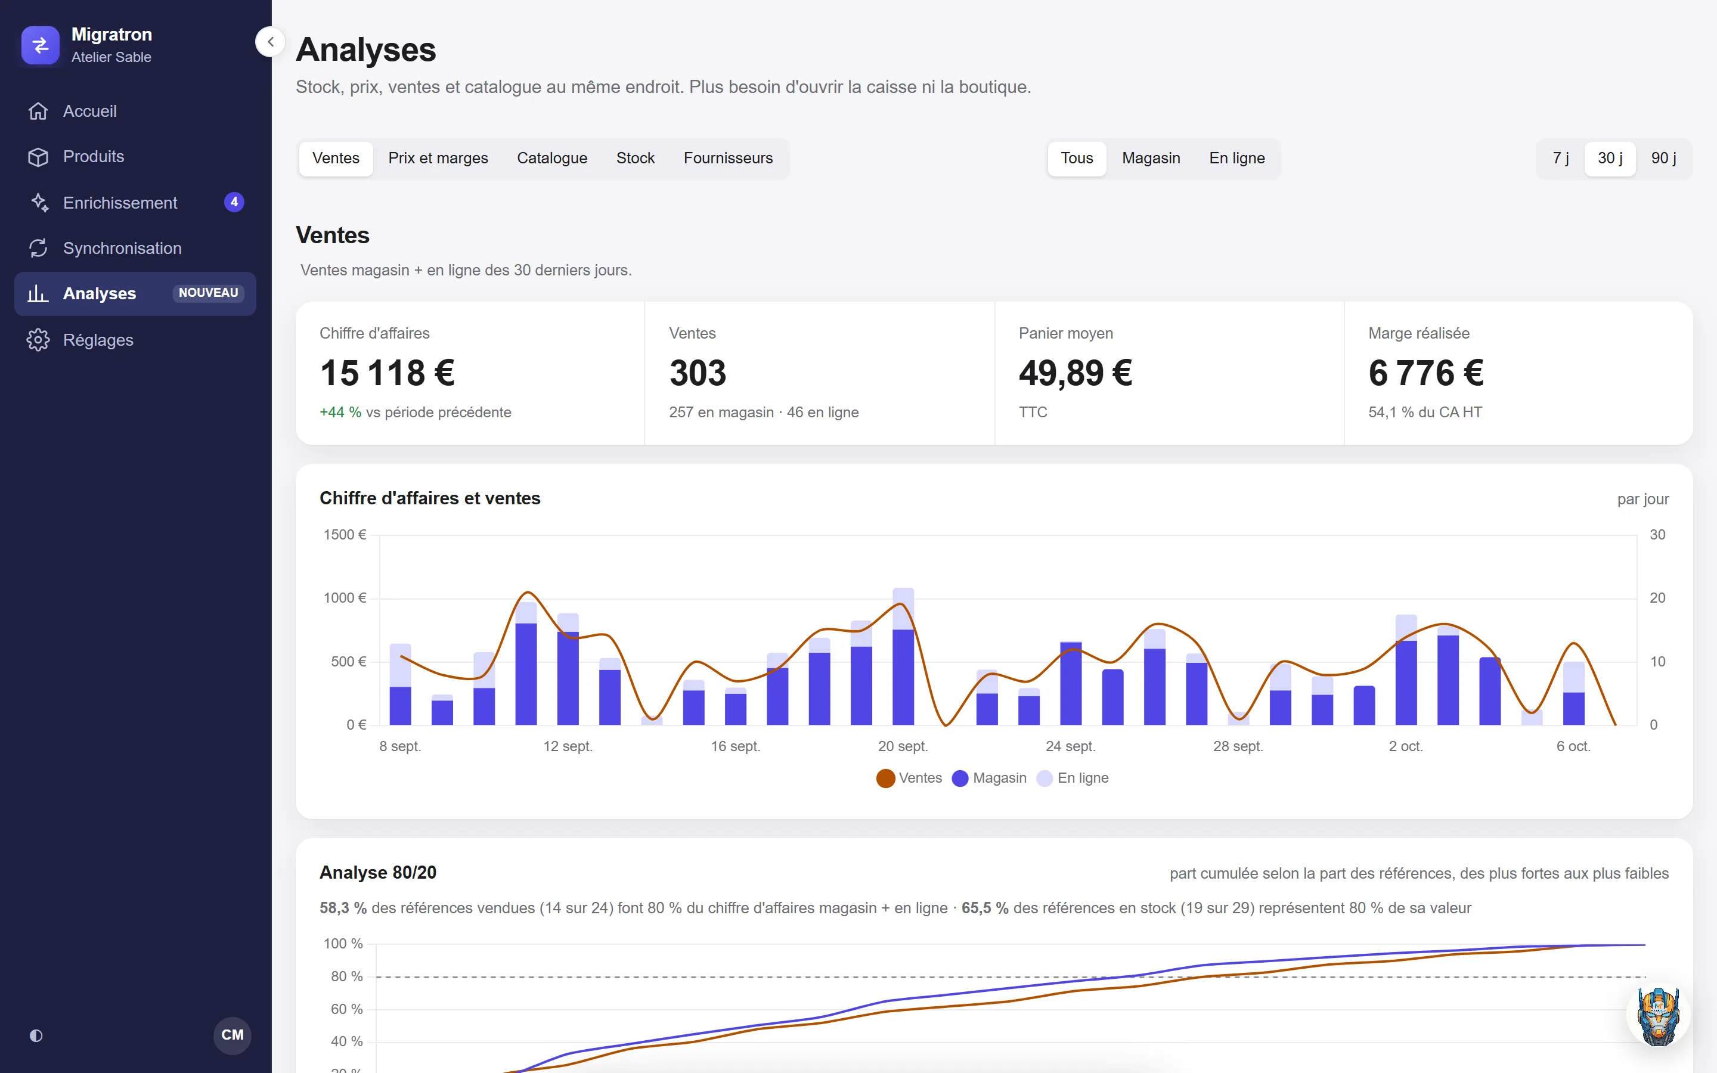Viewport: 1717px width, 1073px height.
Task: Click the Marge réalisée 6 776 € value
Action: 1426,373
